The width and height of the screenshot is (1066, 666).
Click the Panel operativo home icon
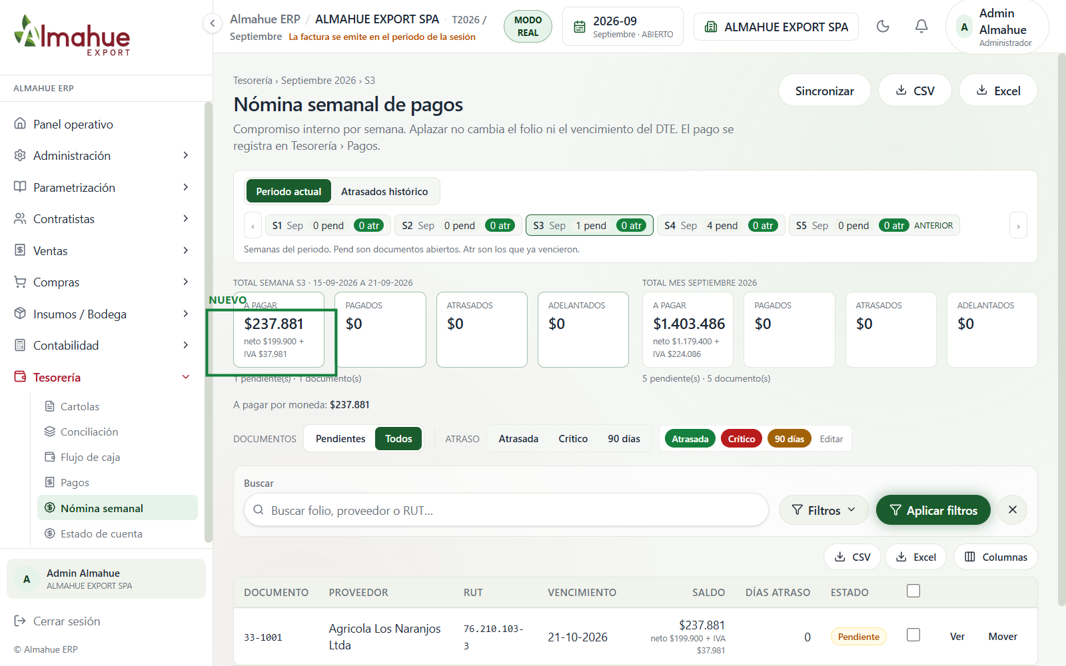(x=20, y=124)
